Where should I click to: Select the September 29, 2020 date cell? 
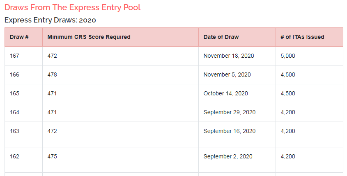(230, 112)
